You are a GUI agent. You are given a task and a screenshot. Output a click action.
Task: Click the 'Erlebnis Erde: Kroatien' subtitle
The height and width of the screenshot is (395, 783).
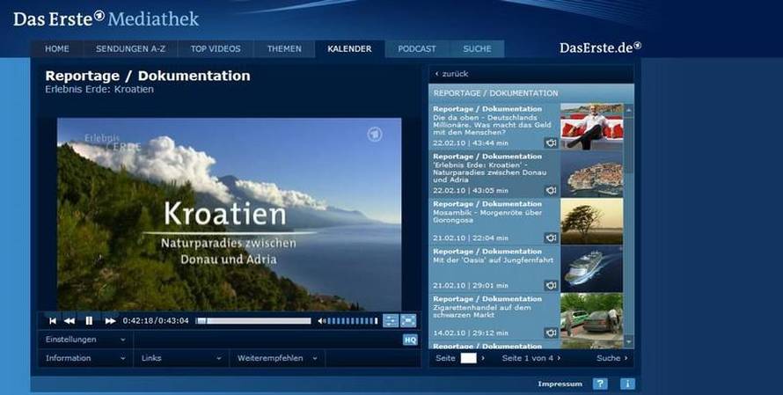[x=99, y=90]
